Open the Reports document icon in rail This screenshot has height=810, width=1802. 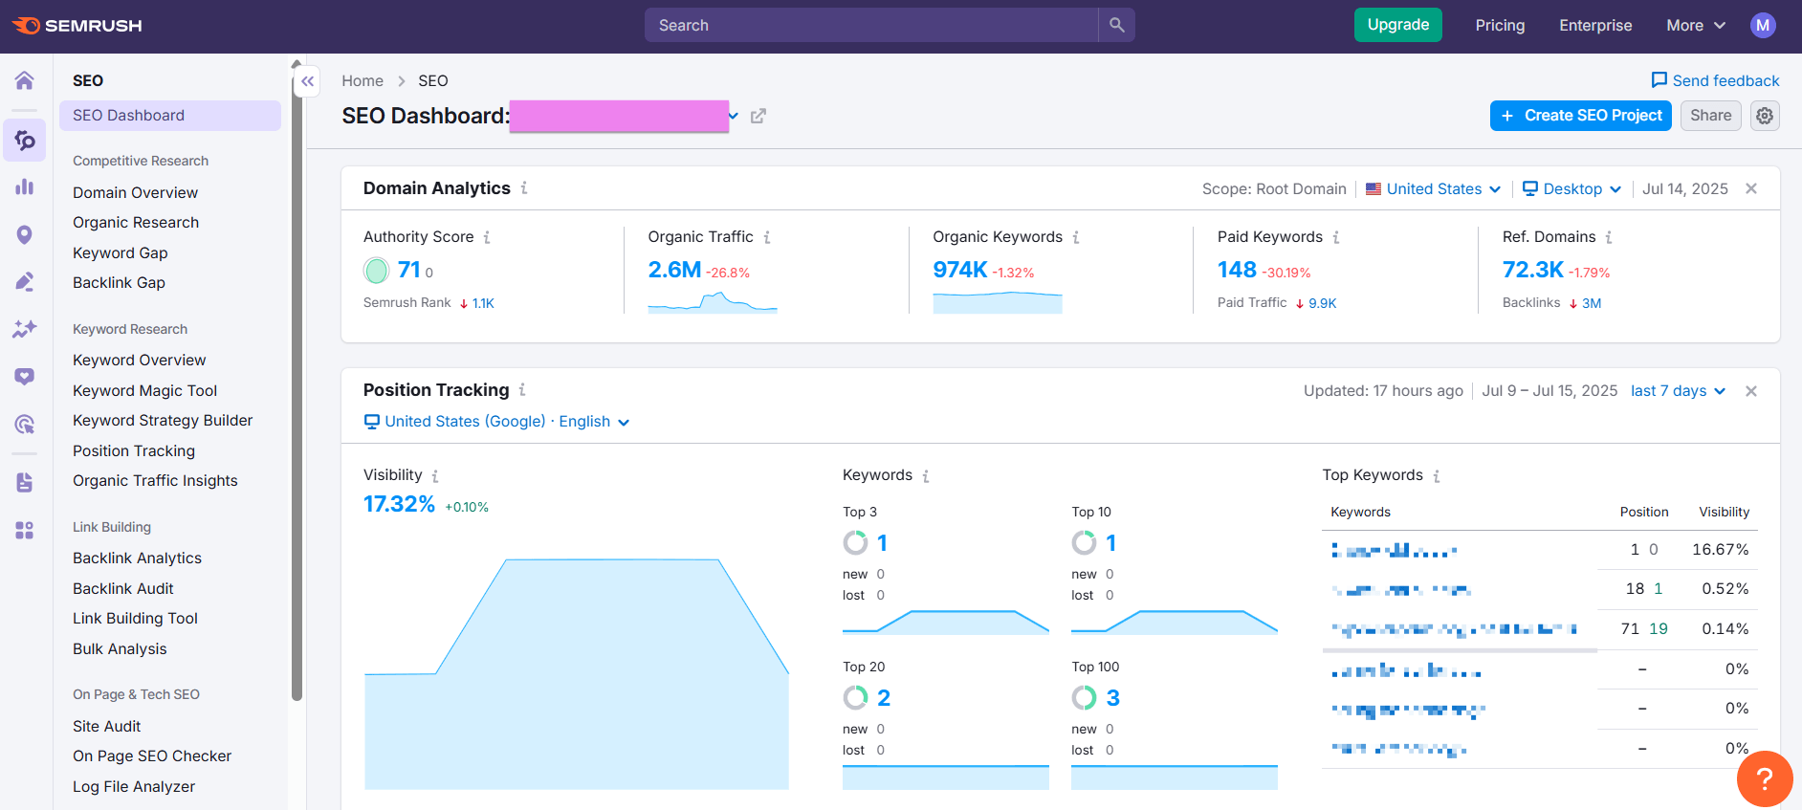[25, 482]
